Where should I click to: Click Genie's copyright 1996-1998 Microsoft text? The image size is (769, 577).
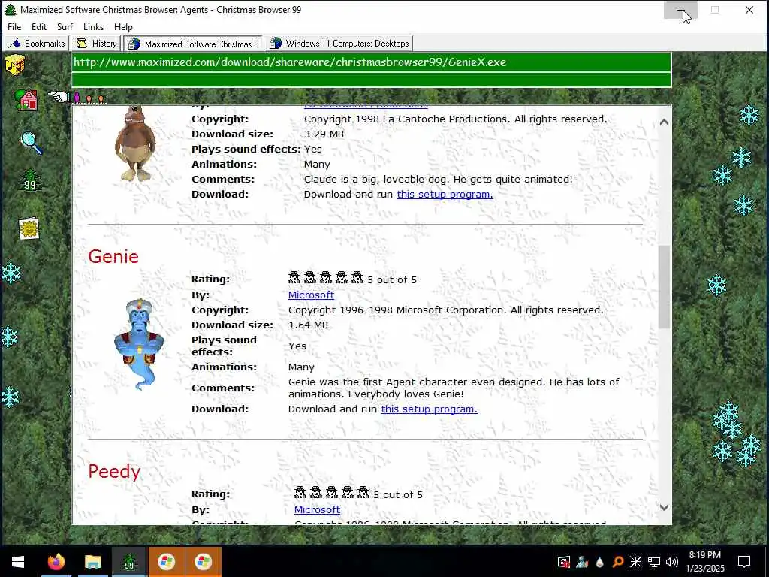pyautogui.click(x=445, y=310)
